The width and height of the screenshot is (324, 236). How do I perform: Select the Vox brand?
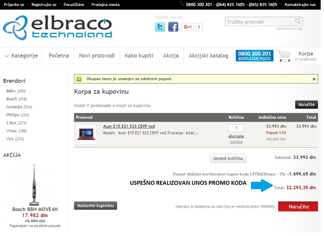[15, 139]
